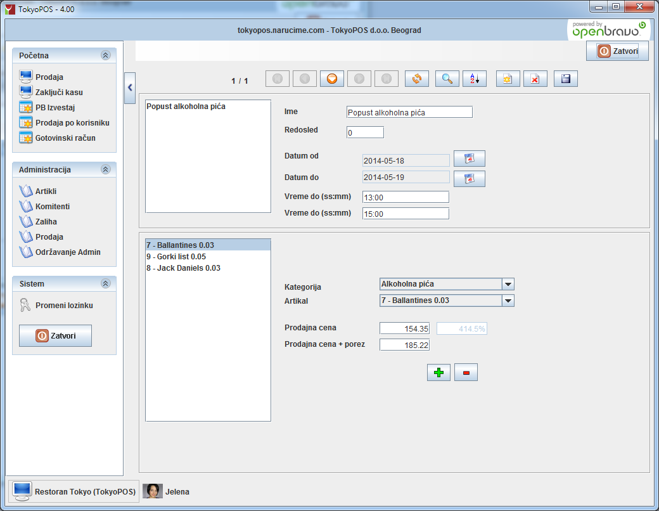Open calendar picker for Datum od
The height and width of the screenshot is (511, 659).
[x=469, y=158]
